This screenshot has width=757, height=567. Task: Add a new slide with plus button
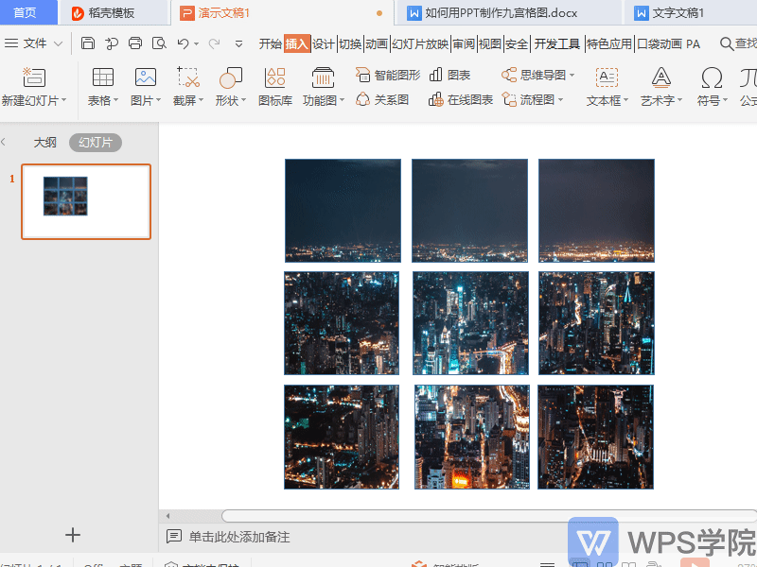73,535
